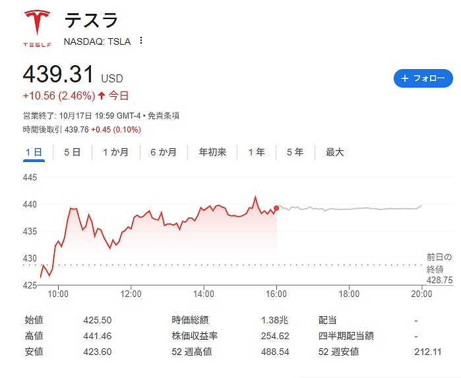
Task: Click the red up arrow price indicator
Action: 102,96
